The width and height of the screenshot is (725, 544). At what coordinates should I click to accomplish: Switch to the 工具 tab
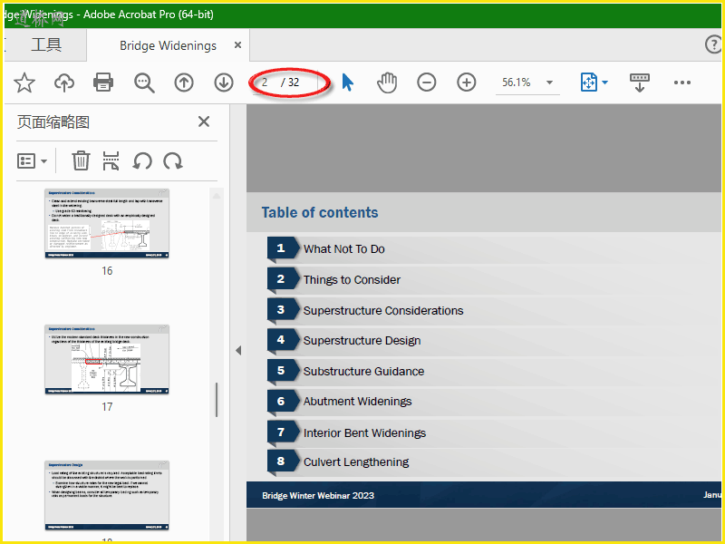[x=46, y=44]
